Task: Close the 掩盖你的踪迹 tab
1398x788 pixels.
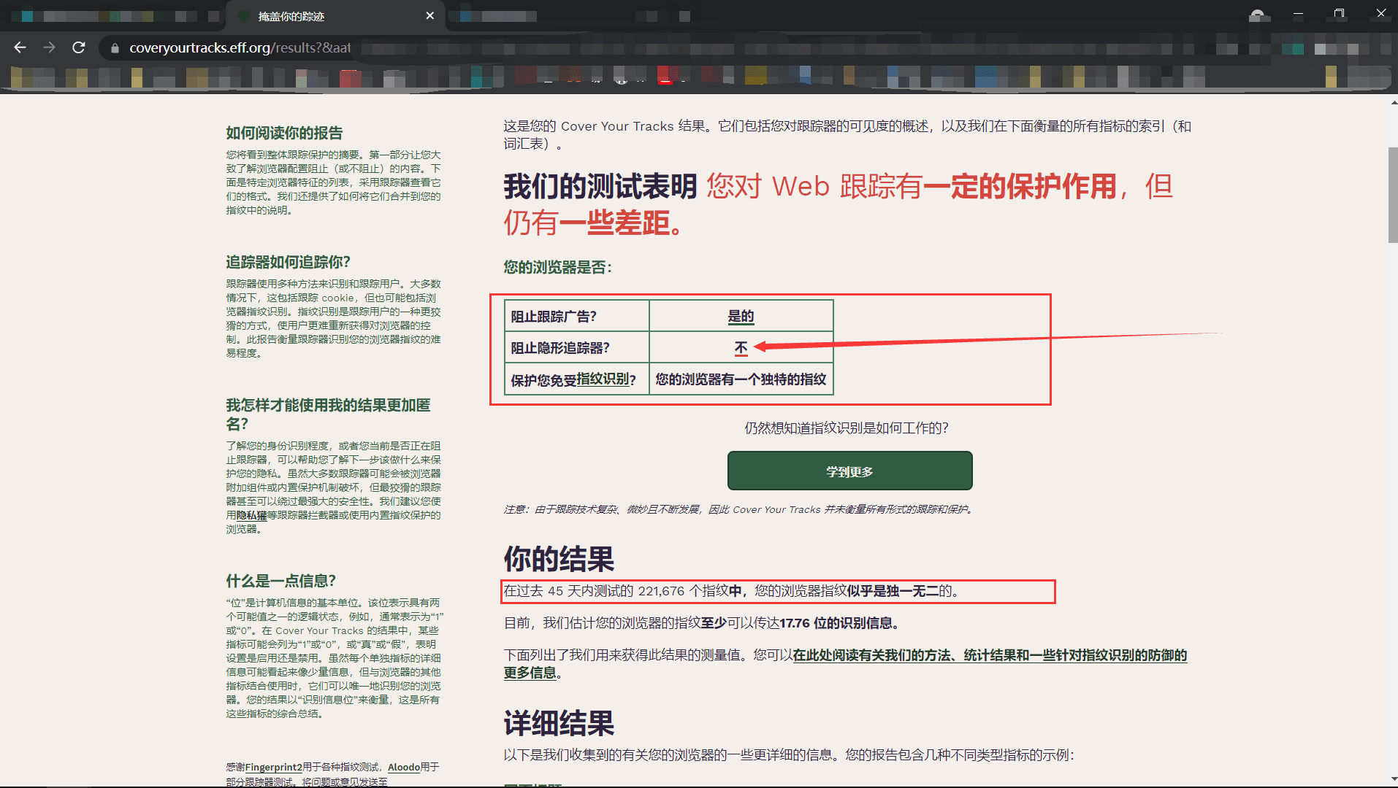Action: click(429, 15)
